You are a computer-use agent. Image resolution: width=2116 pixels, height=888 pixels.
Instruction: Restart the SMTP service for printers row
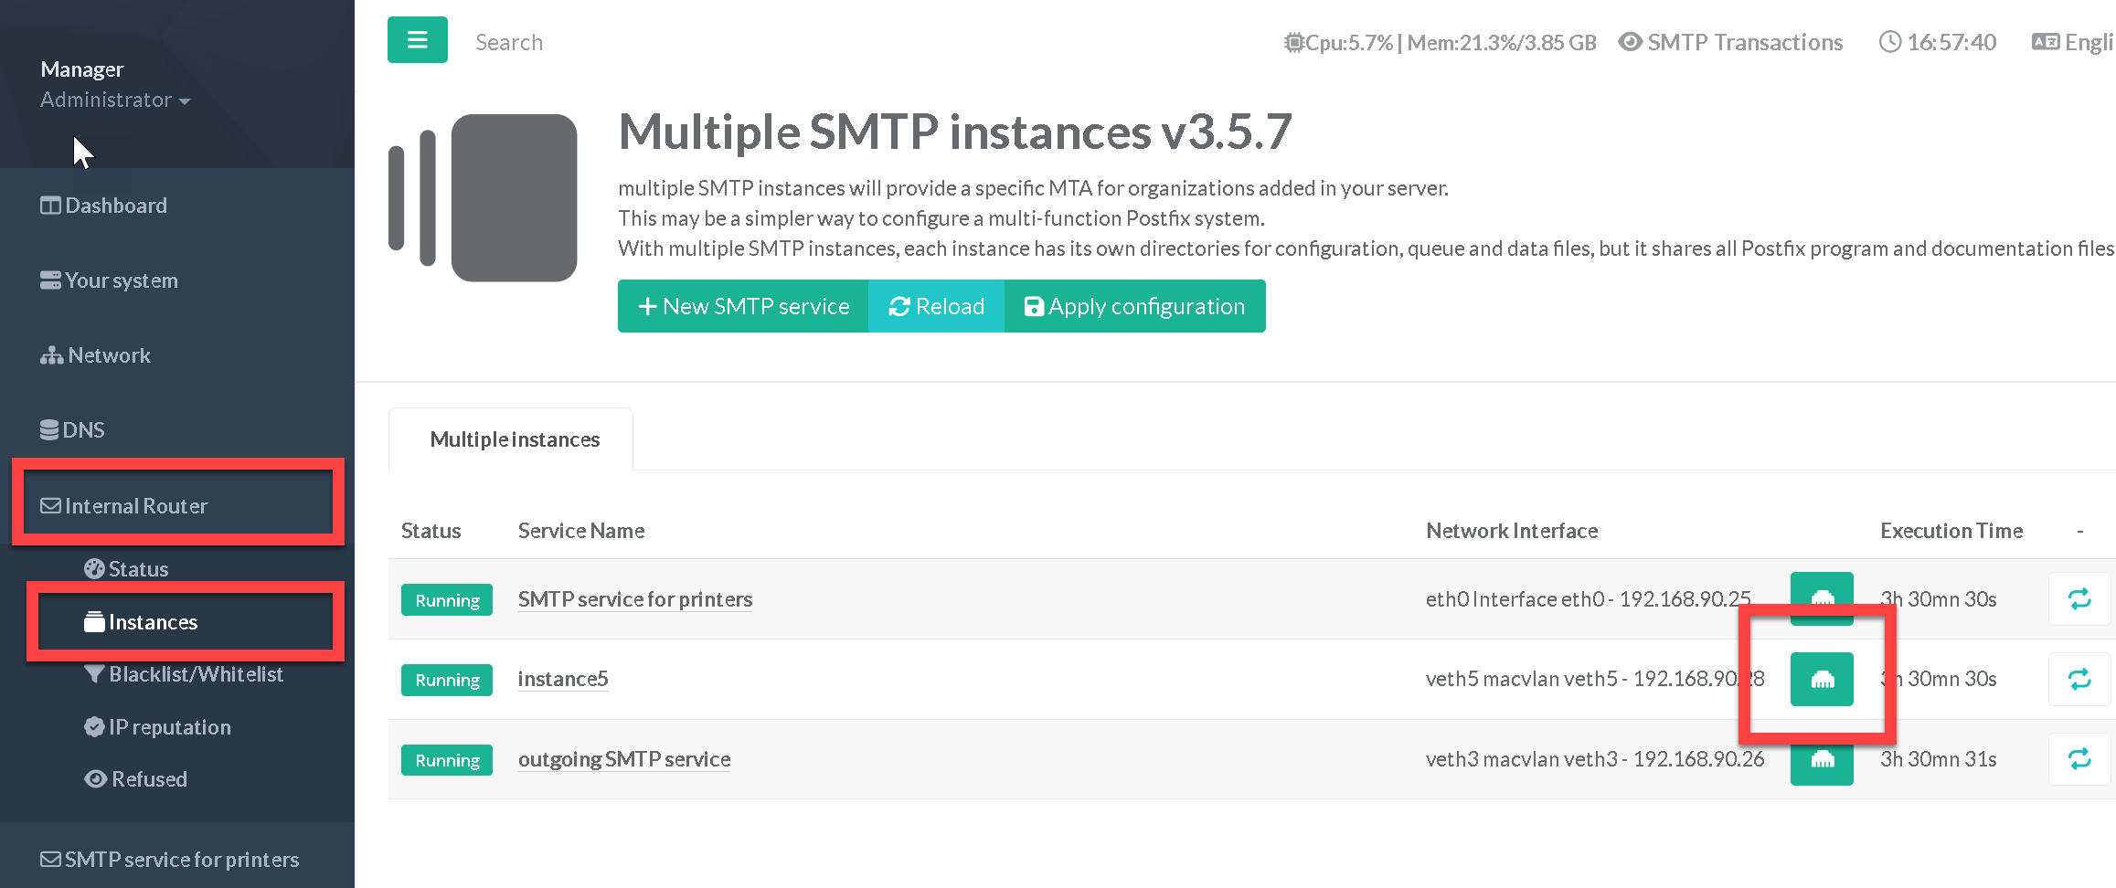(2079, 599)
